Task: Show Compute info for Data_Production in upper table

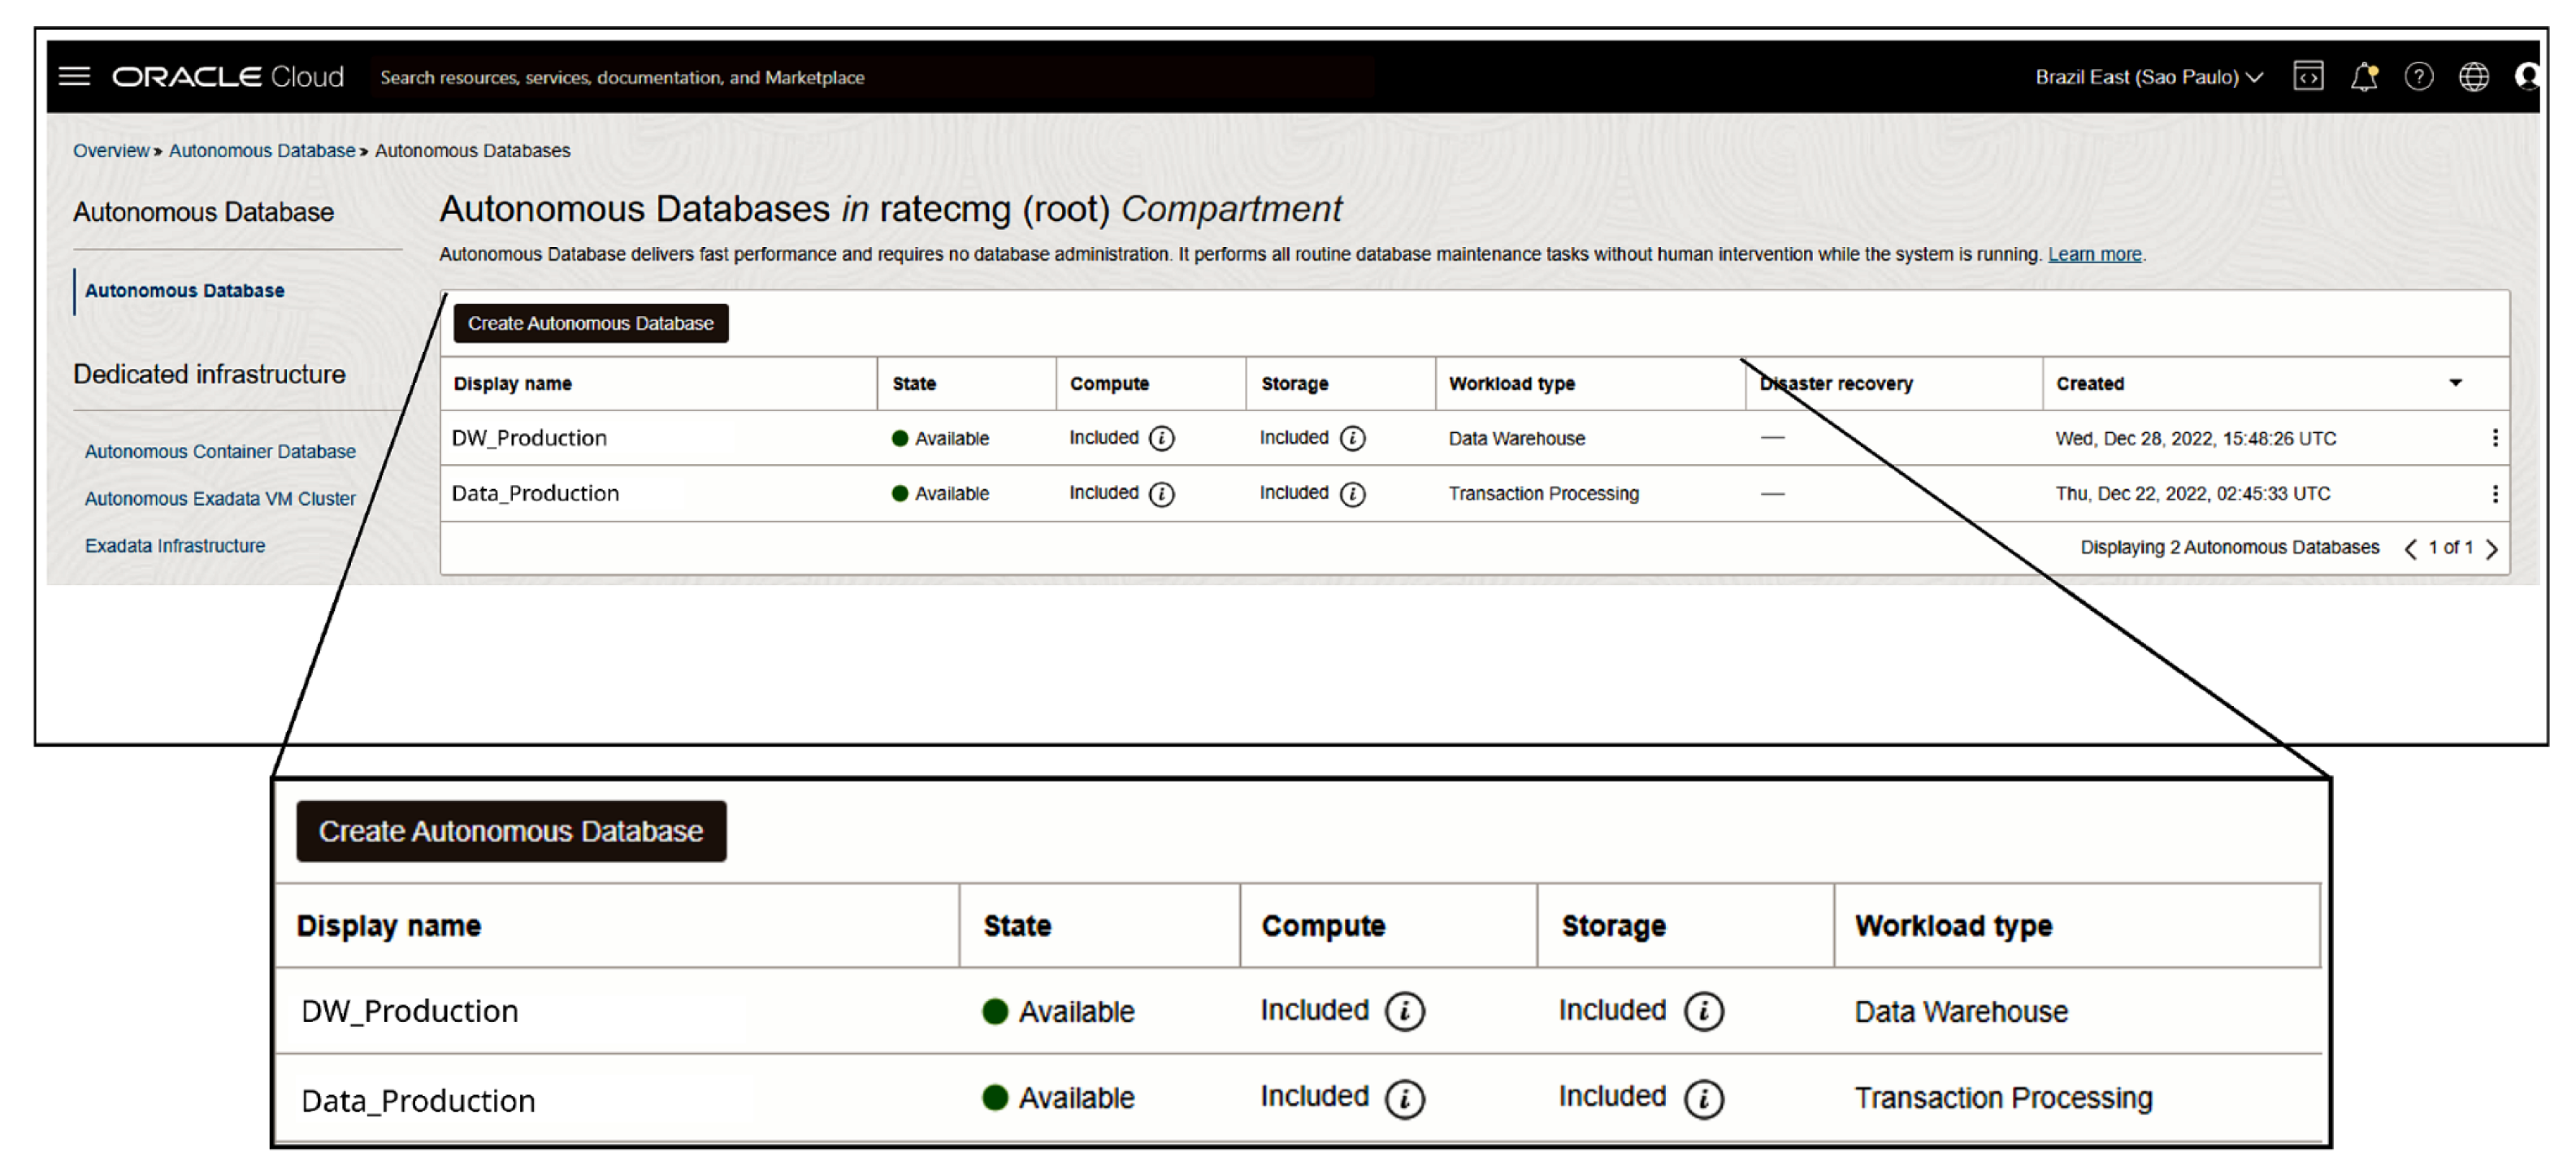Action: tap(1162, 494)
